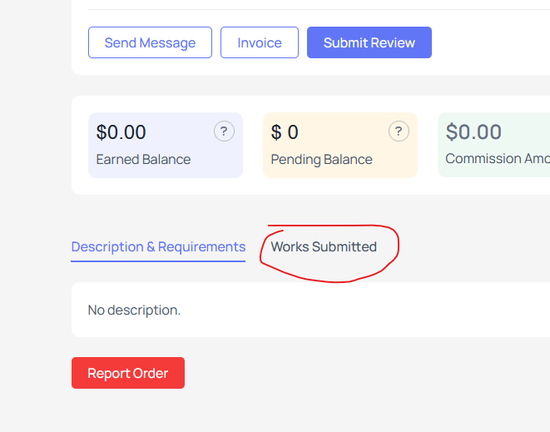
Task: Click the Earned Balance label text
Action: [143, 159]
